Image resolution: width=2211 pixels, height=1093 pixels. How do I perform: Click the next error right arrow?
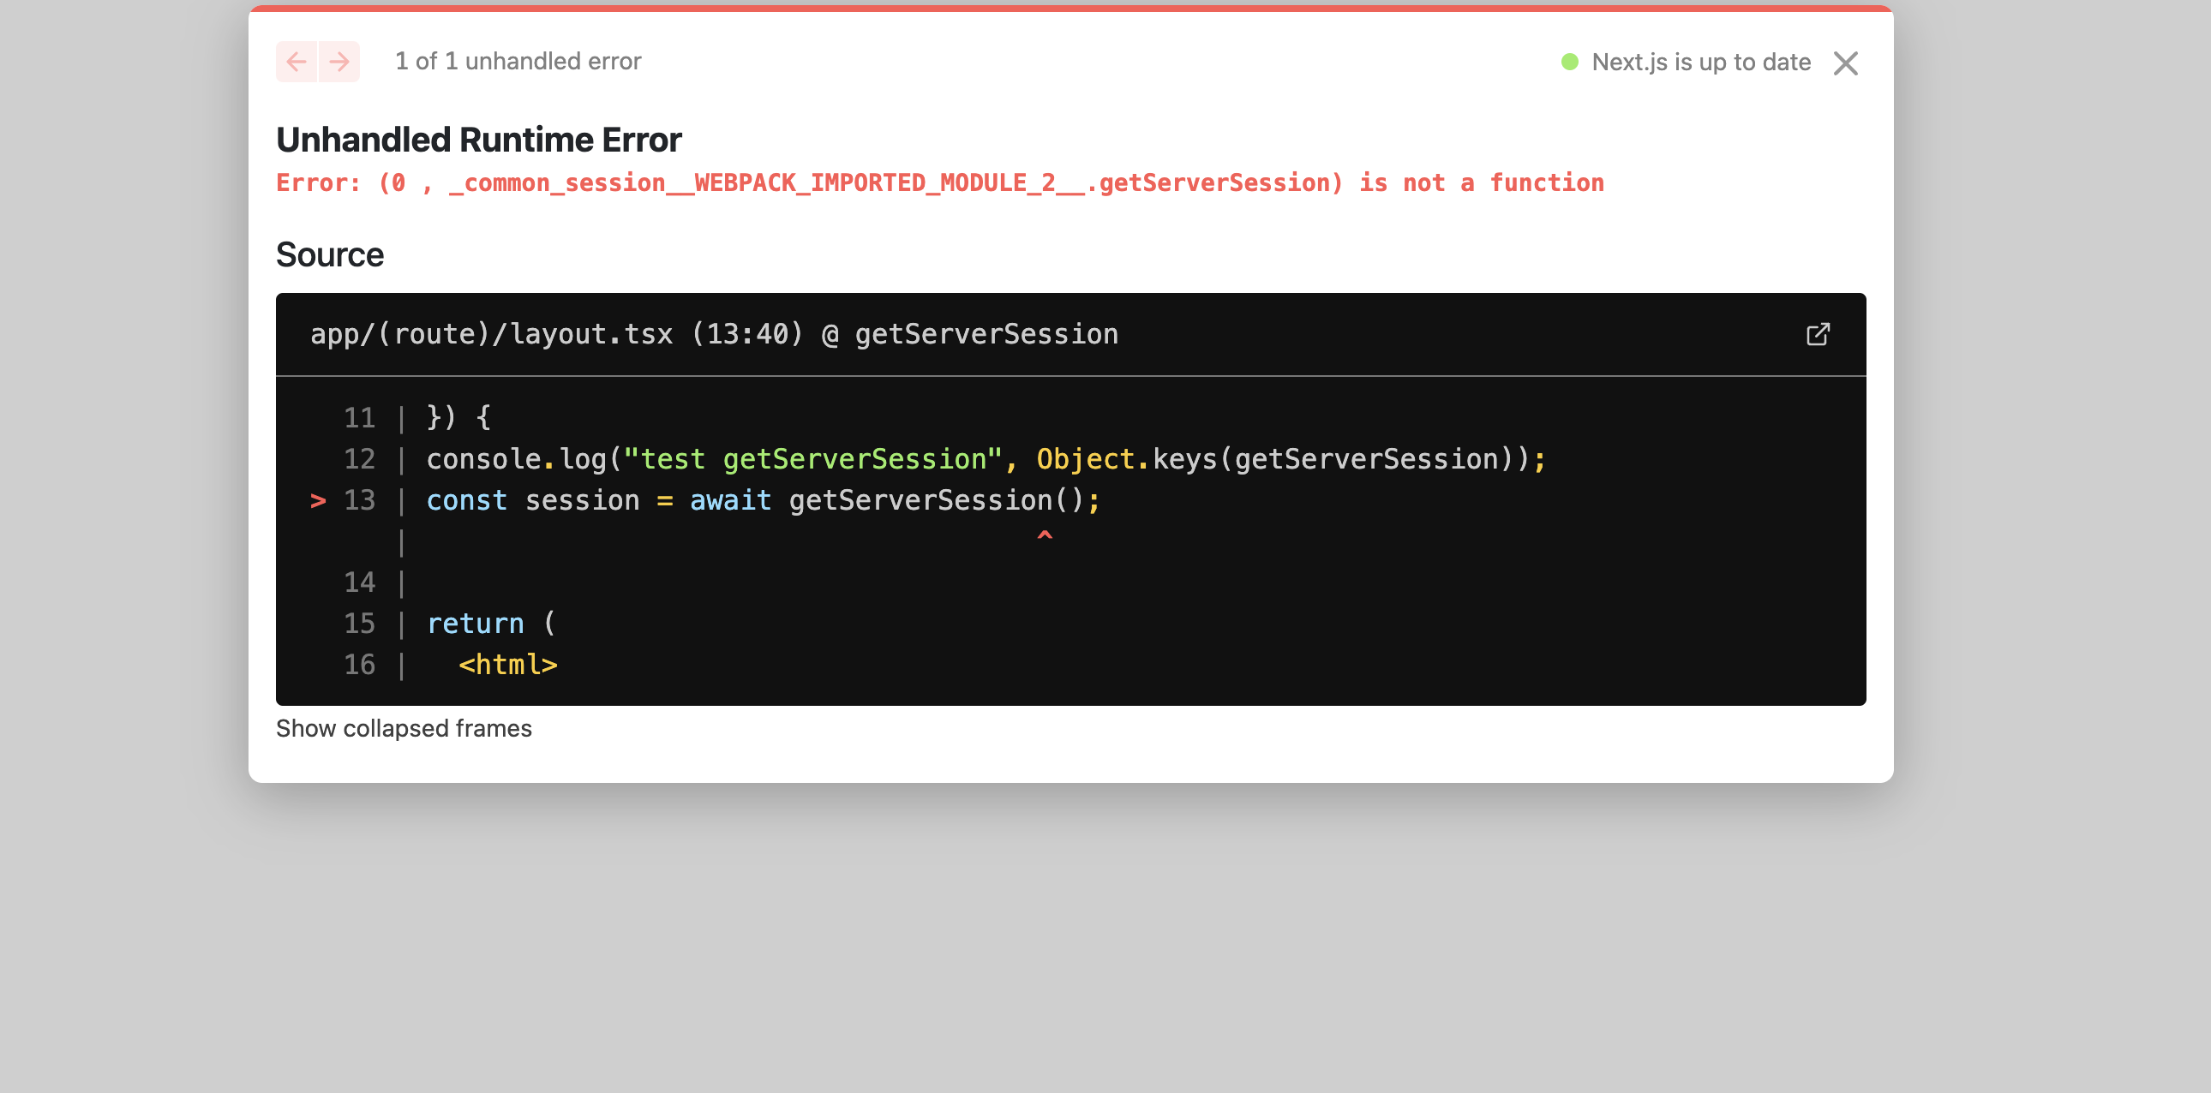click(339, 62)
